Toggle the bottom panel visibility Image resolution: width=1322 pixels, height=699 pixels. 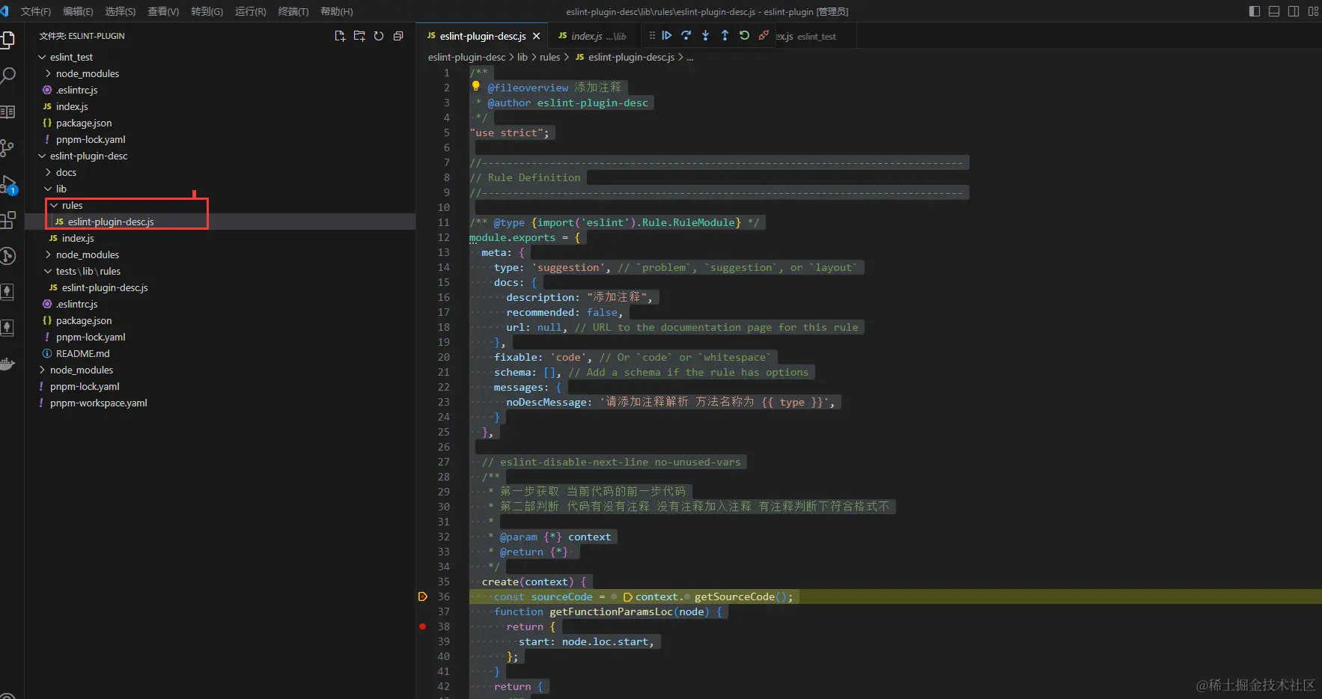1274,11
